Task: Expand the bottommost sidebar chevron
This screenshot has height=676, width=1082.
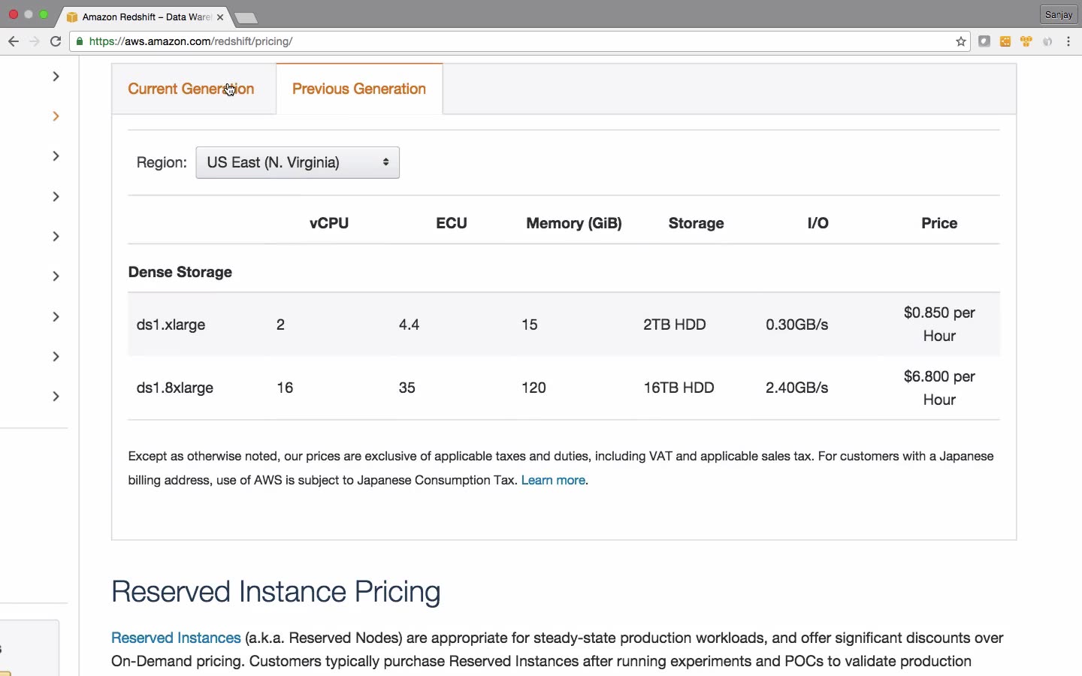Action: tap(56, 397)
